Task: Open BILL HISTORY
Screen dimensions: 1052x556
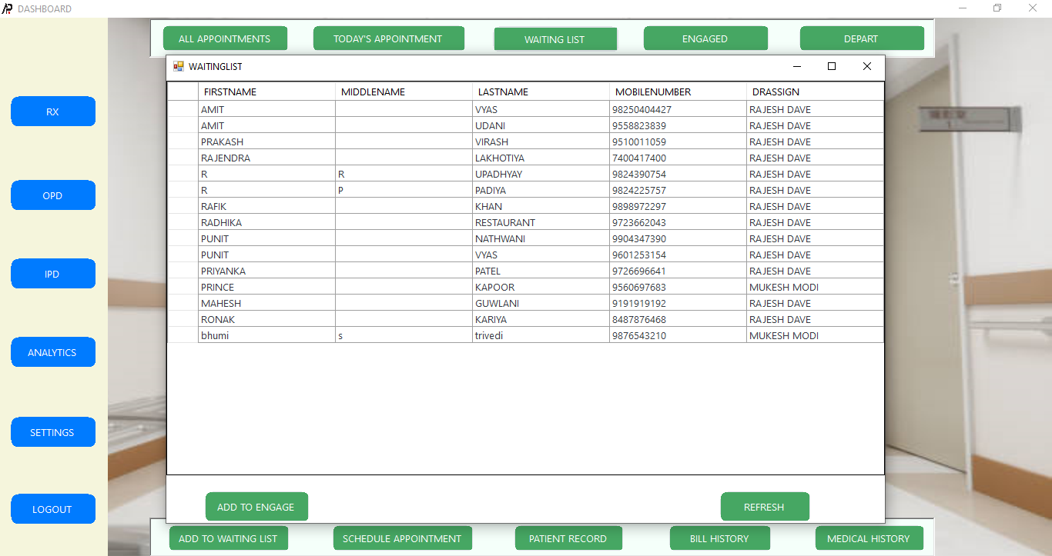Action: [719, 538]
